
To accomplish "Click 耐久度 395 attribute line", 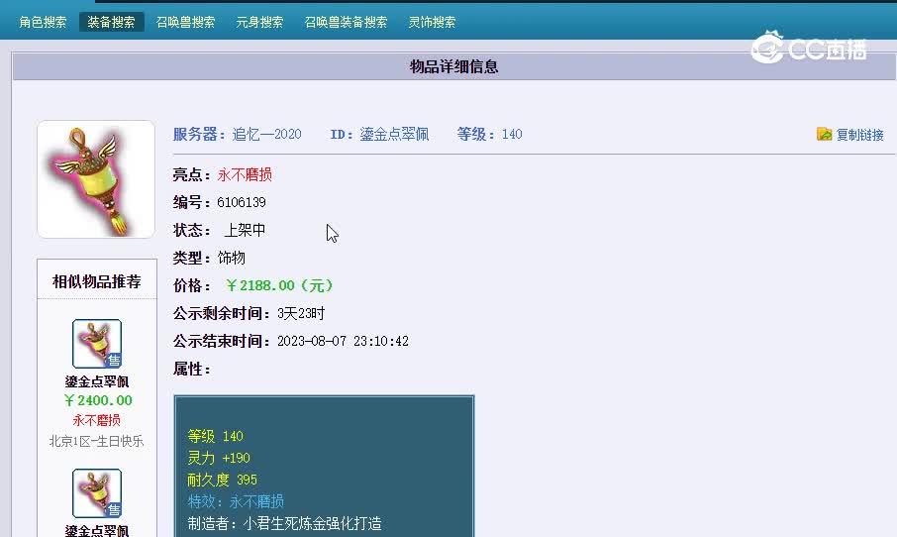I will pyautogui.click(x=222, y=480).
